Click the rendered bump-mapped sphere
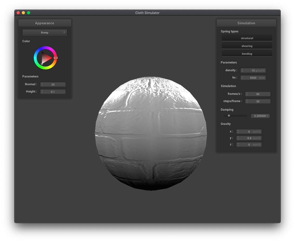 tap(151, 133)
